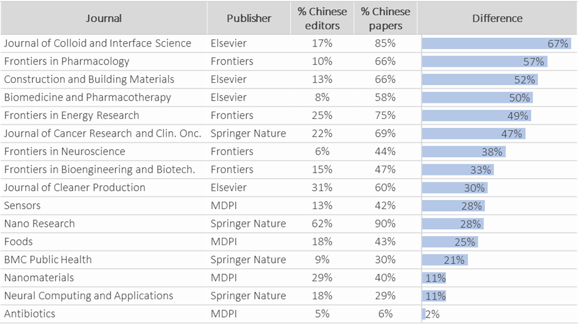Click the Frontiers in Pharmacology journal name
This screenshot has height=328, width=578.
[x=67, y=61]
